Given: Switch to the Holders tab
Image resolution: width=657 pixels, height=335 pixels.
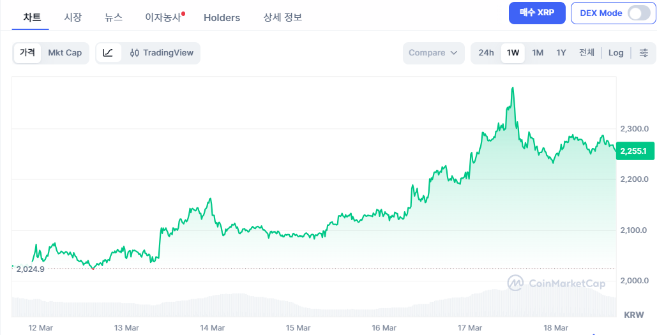Looking at the screenshot, I should click(222, 17).
